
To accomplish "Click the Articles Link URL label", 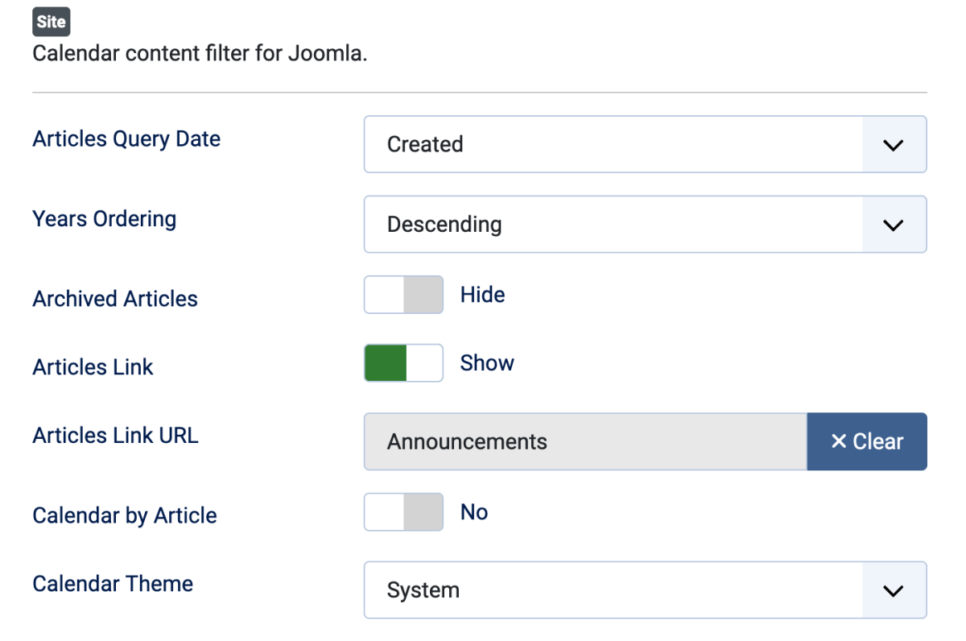I will pyautogui.click(x=115, y=436).
